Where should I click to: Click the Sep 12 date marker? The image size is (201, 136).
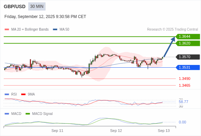(x=116, y=131)
